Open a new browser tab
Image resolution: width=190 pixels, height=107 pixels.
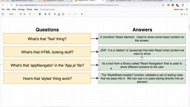pos(171,1)
